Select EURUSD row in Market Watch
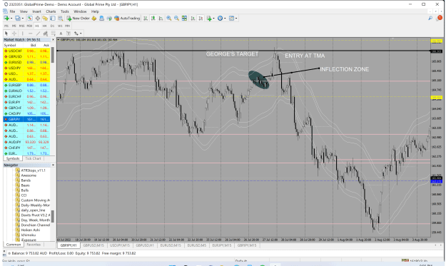Viewport: 446px width, 266px height. tap(26, 62)
